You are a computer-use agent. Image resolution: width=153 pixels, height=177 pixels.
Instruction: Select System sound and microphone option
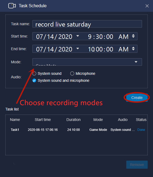34,81
